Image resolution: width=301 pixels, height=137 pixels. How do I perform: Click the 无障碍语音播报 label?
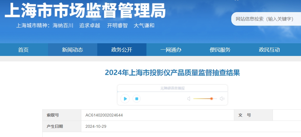coord(172,88)
